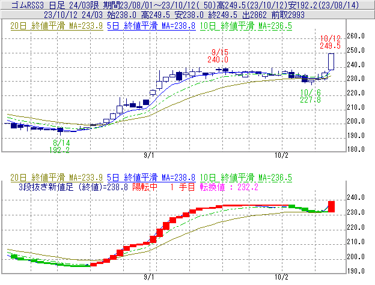Click the 10日 終値平滑 MA=236.5 legend in upper chart

point(246,26)
